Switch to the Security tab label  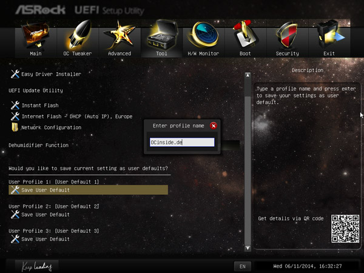coord(287,53)
